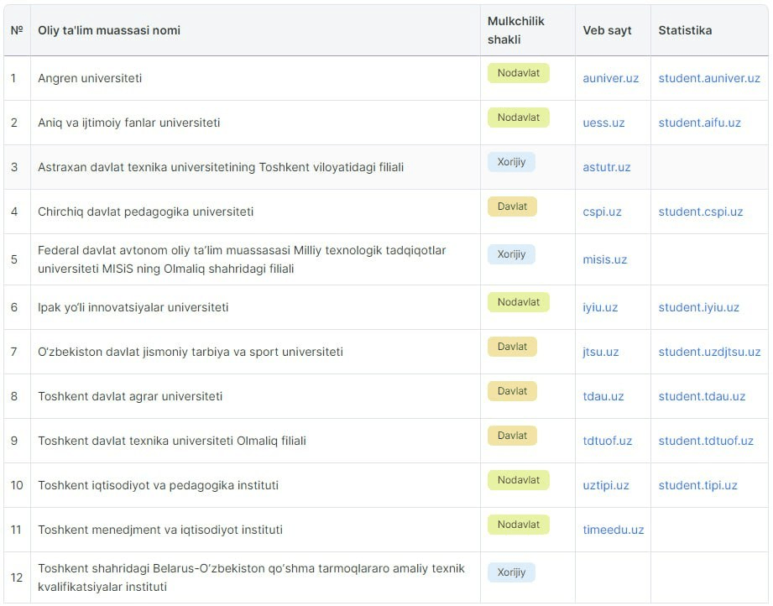Screen dimensions: 773x606
Task: Click Davlat badge for Toshkent davlat agrar universiteti
Action: coord(512,390)
